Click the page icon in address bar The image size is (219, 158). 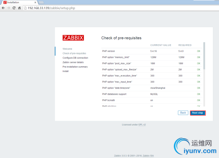point(25,8)
